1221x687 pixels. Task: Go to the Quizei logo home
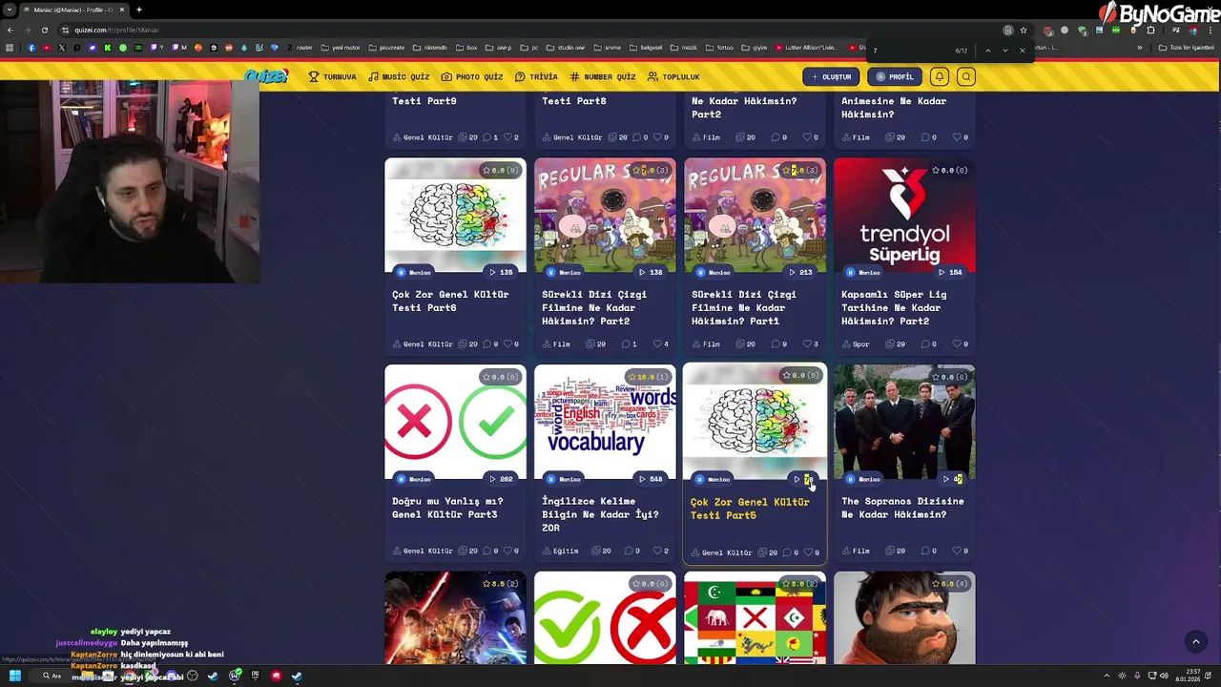(x=265, y=76)
